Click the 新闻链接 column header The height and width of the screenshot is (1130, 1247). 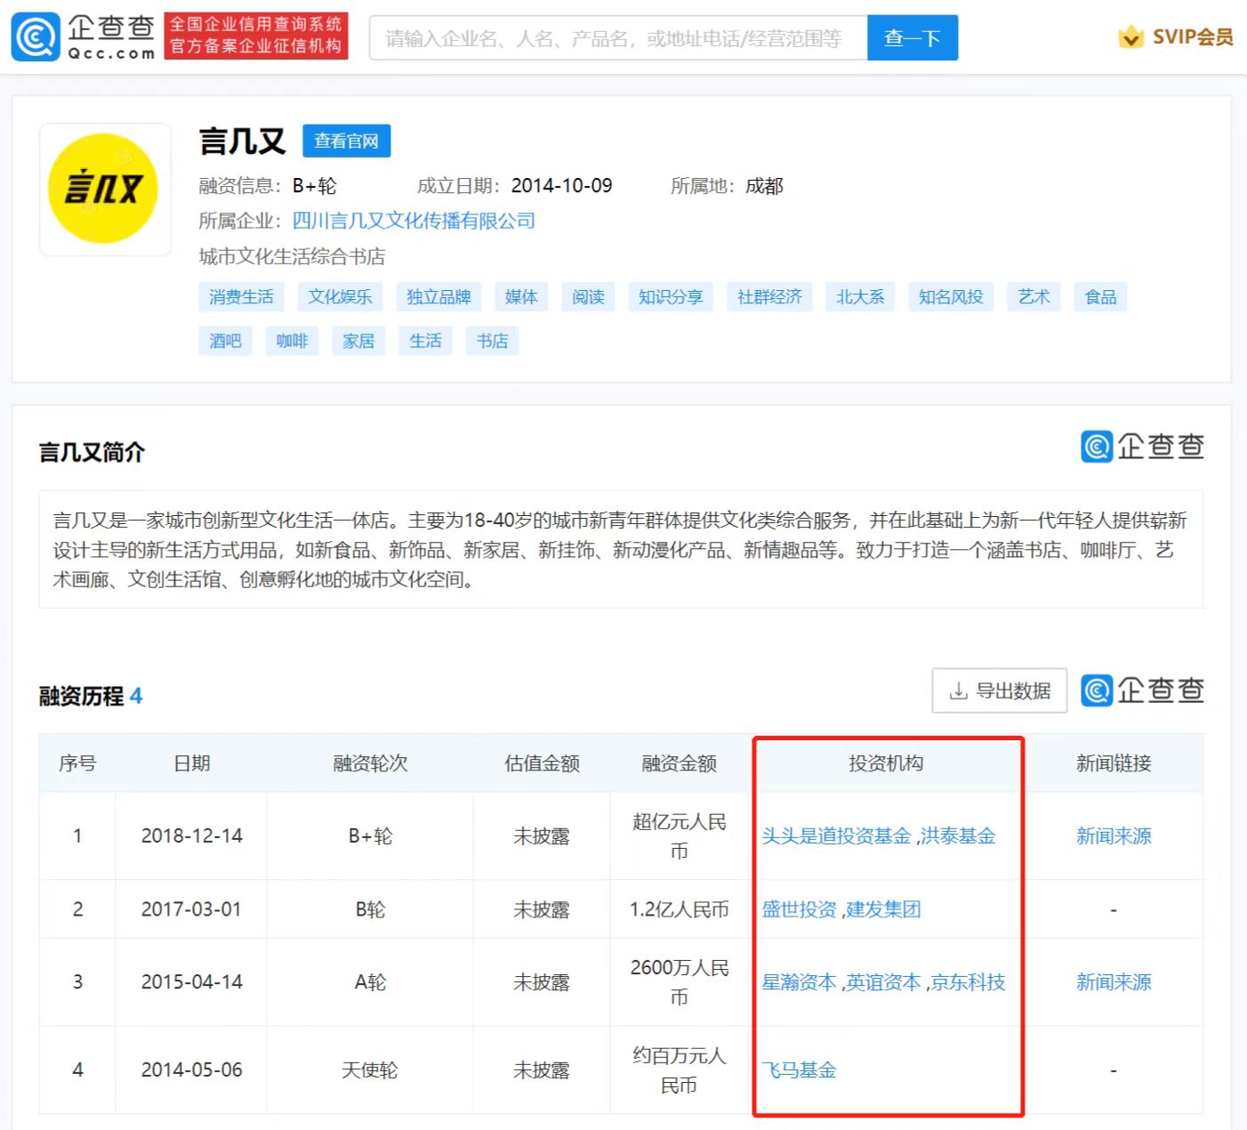[1114, 763]
